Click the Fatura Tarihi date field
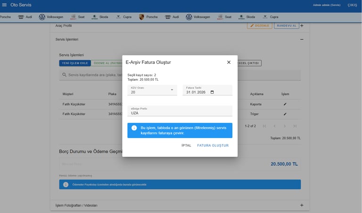 207,90
